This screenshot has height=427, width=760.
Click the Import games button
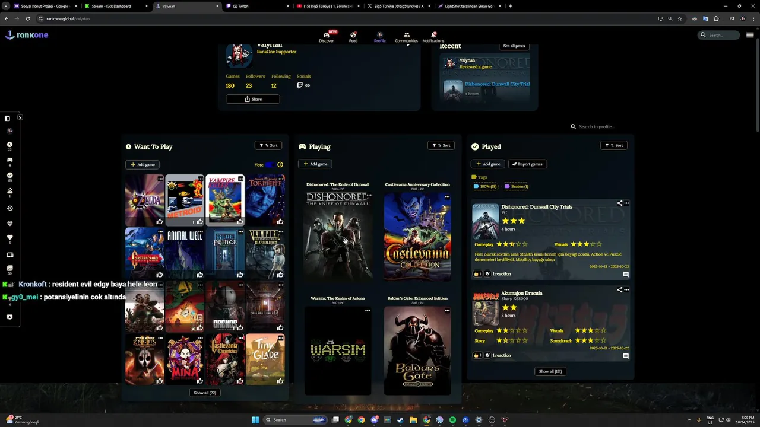tap(527, 164)
